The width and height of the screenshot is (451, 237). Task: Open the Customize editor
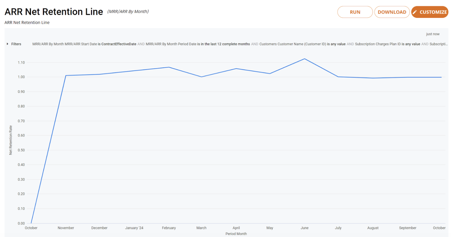(430, 12)
